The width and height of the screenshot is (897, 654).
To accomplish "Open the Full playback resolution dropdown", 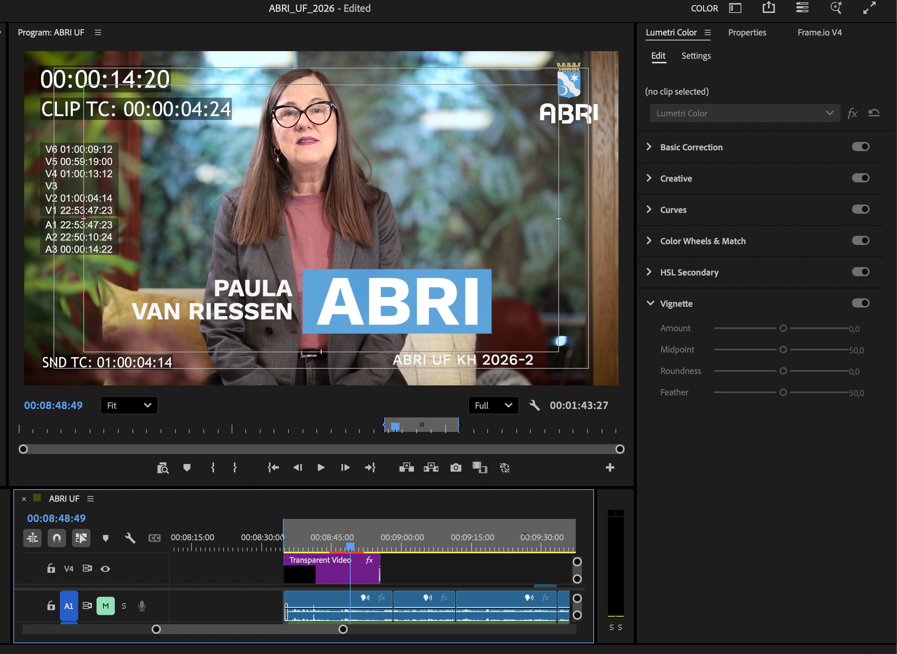I will pos(493,405).
